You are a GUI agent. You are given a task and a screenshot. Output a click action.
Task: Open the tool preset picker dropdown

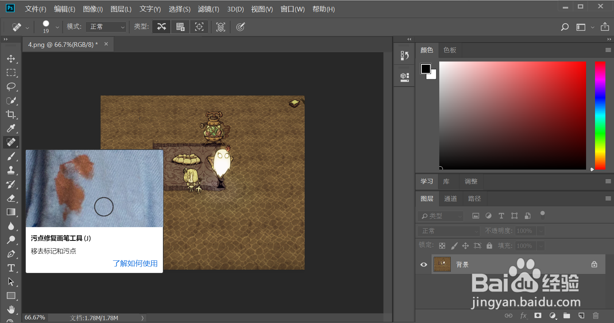pos(27,27)
